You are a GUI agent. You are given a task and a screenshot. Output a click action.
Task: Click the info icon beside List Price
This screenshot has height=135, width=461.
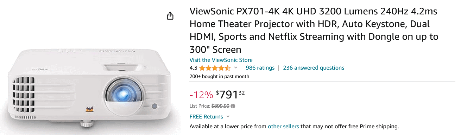tap(233, 106)
